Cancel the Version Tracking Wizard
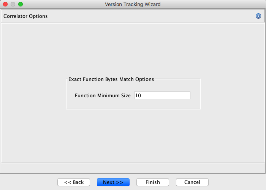 [x=192, y=182]
